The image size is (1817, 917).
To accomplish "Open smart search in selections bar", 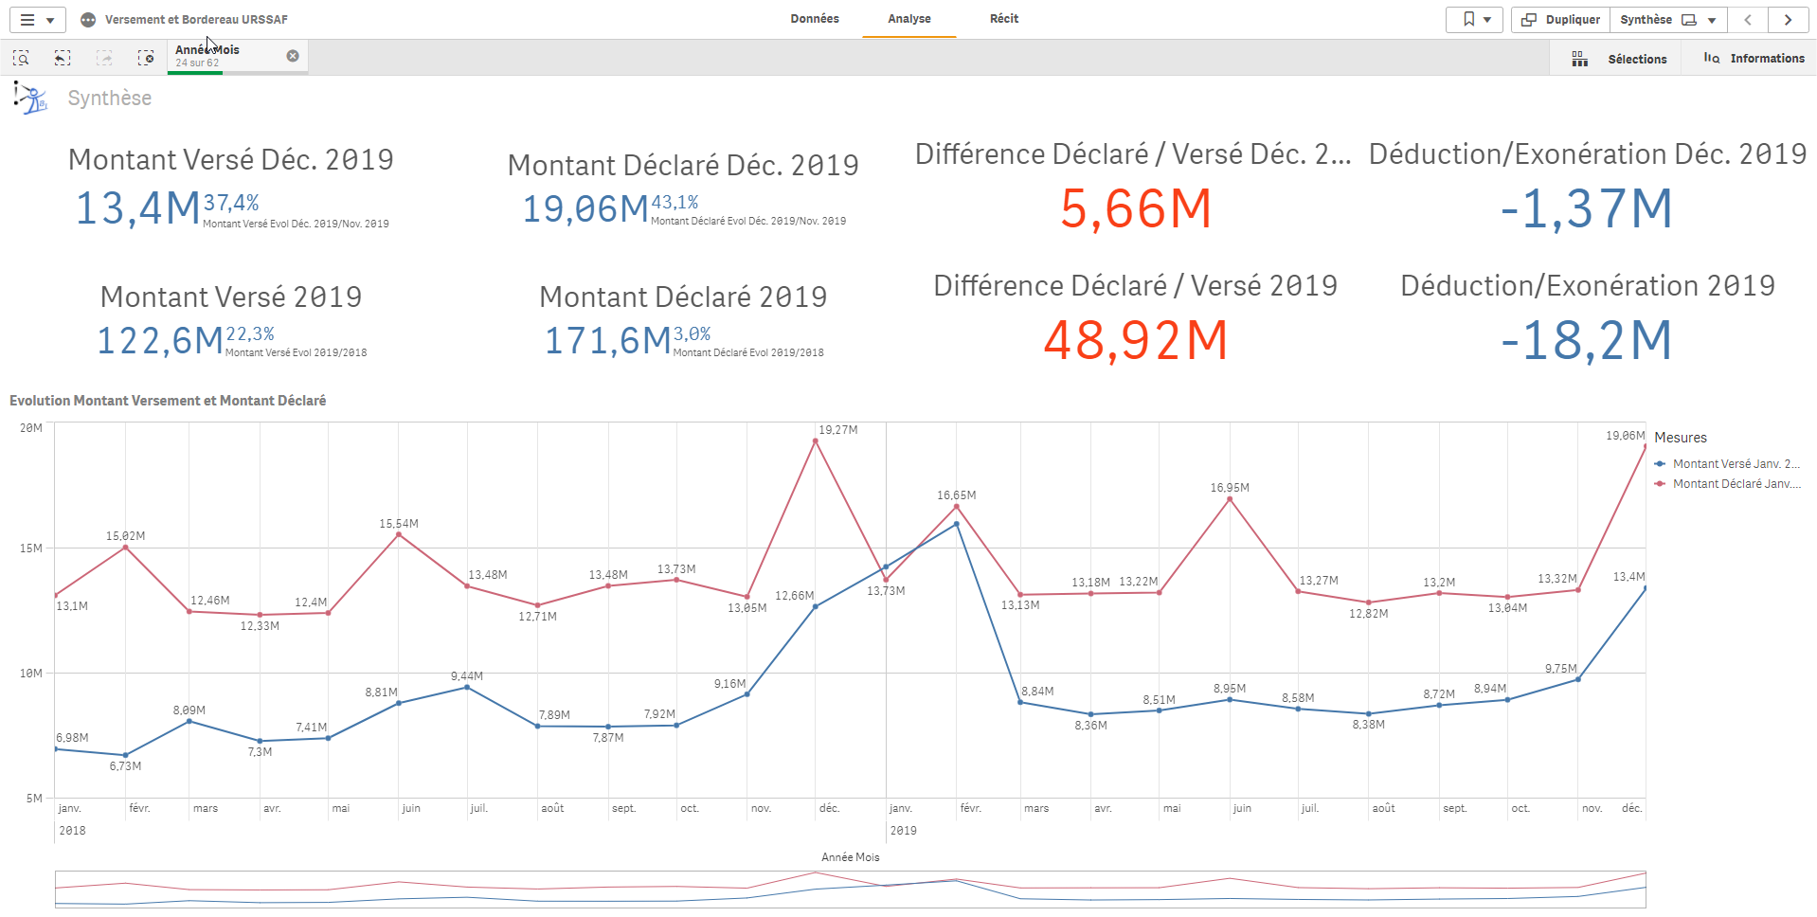I will 21,59.
